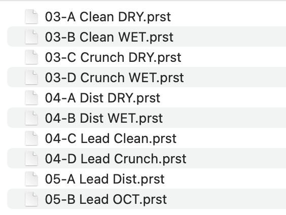This screenshot has width=286, height=215.
Task: Click the document icon beside 03-D Crunch WET.prst
Action: point(31,78)
